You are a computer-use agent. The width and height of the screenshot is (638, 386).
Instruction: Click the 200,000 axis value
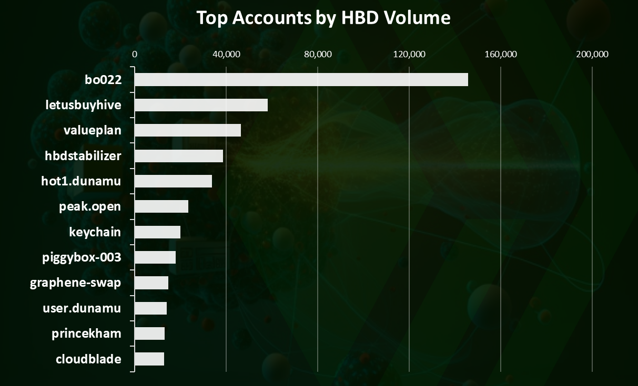point(592,54)
